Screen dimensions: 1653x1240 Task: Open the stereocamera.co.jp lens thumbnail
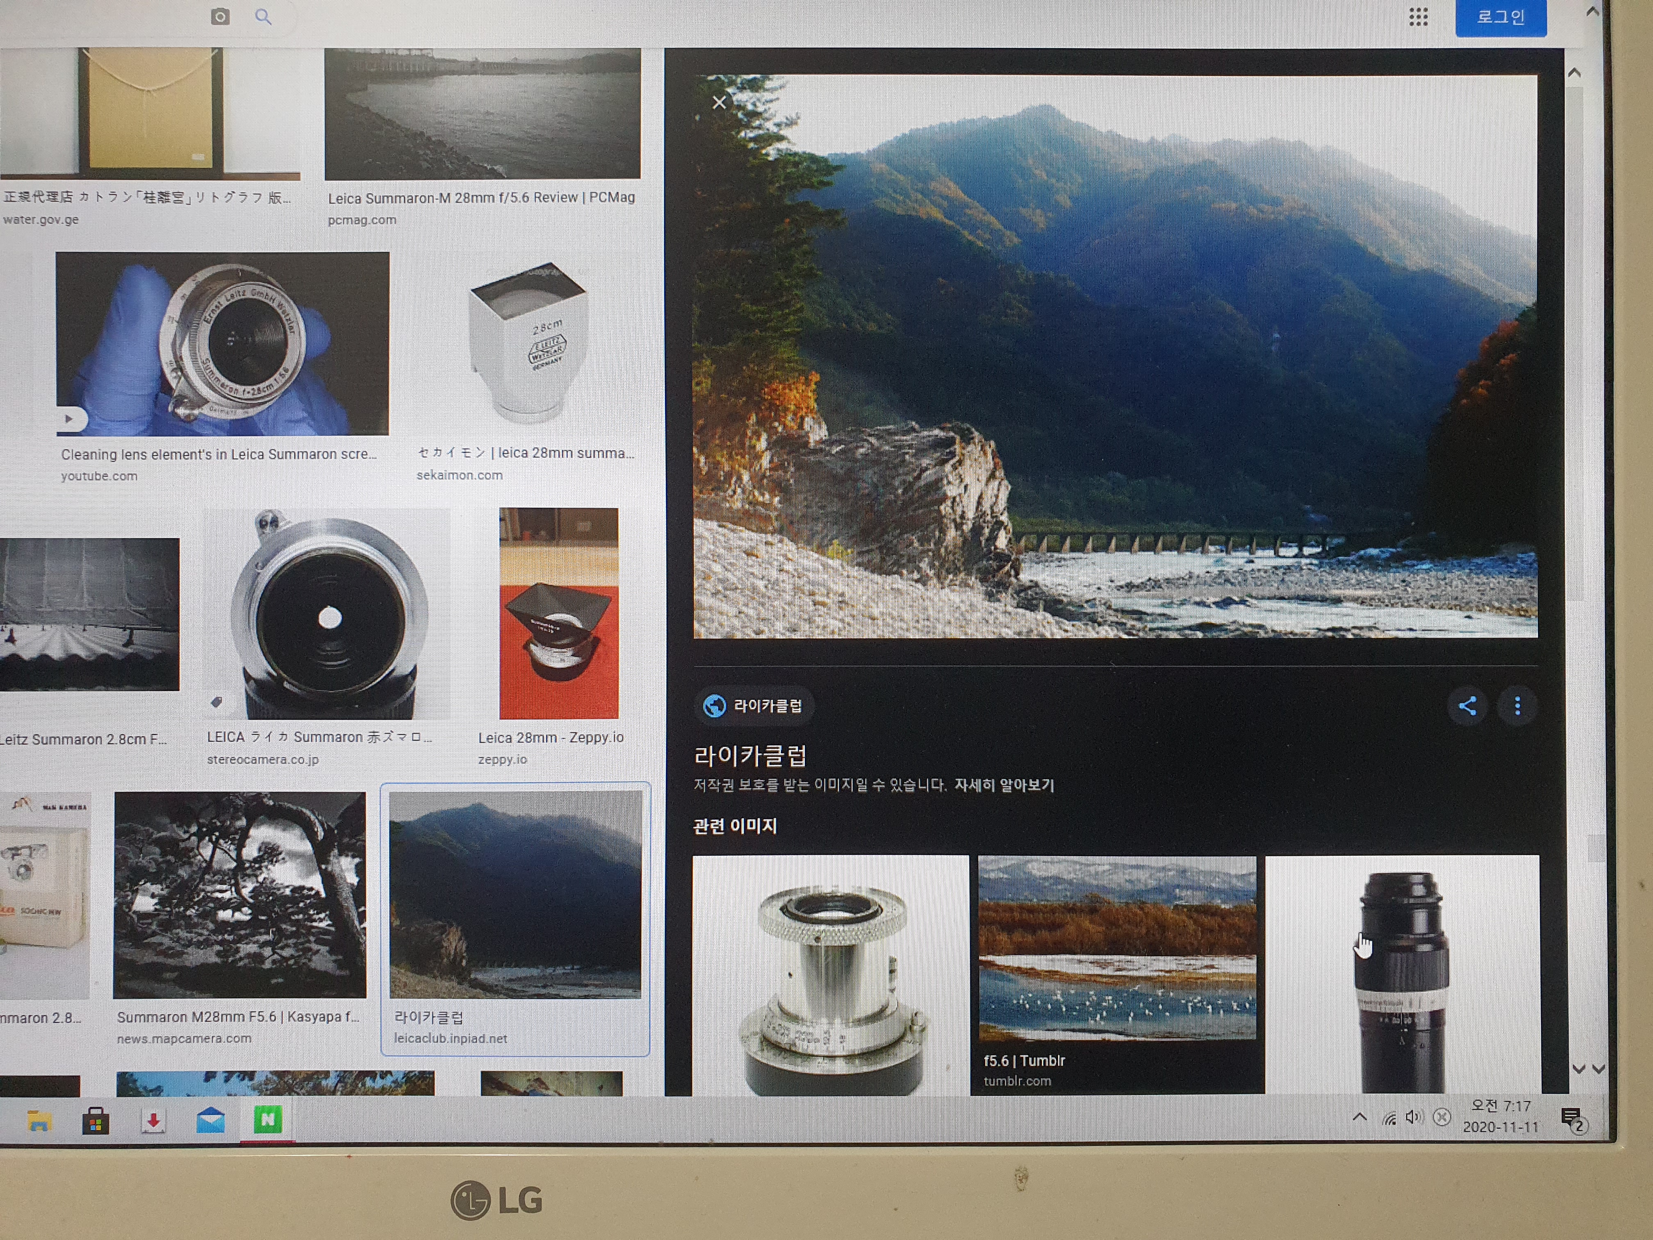(x=327, y=614)
